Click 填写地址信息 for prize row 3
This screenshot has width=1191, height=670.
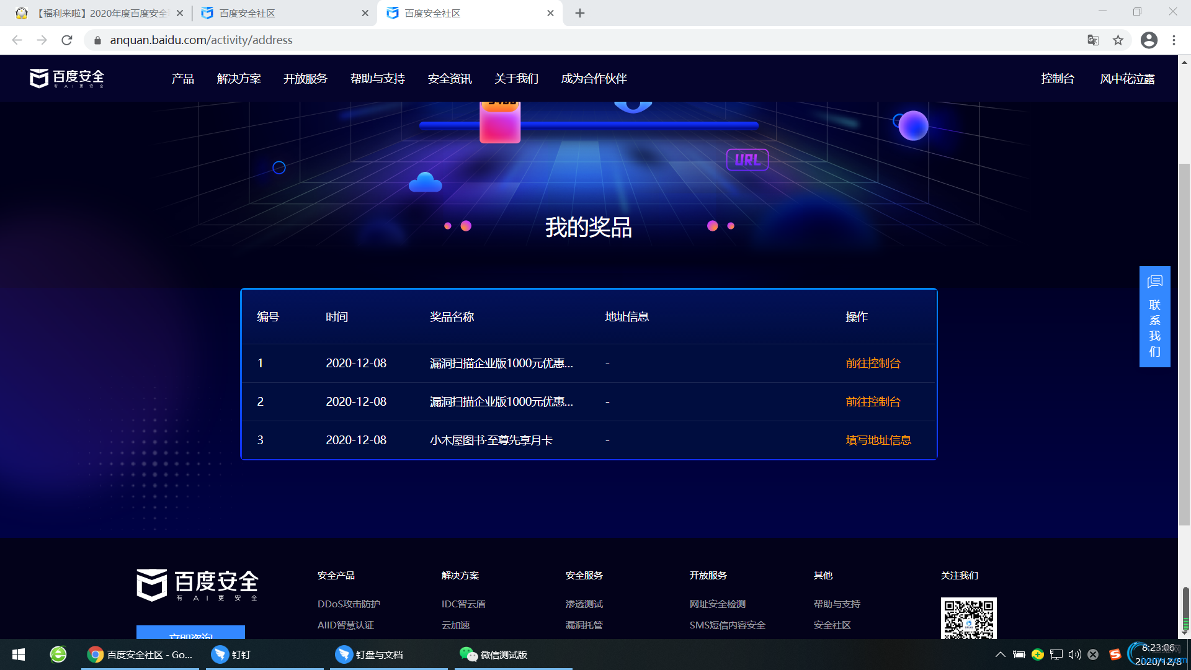[x=878, y=440]
